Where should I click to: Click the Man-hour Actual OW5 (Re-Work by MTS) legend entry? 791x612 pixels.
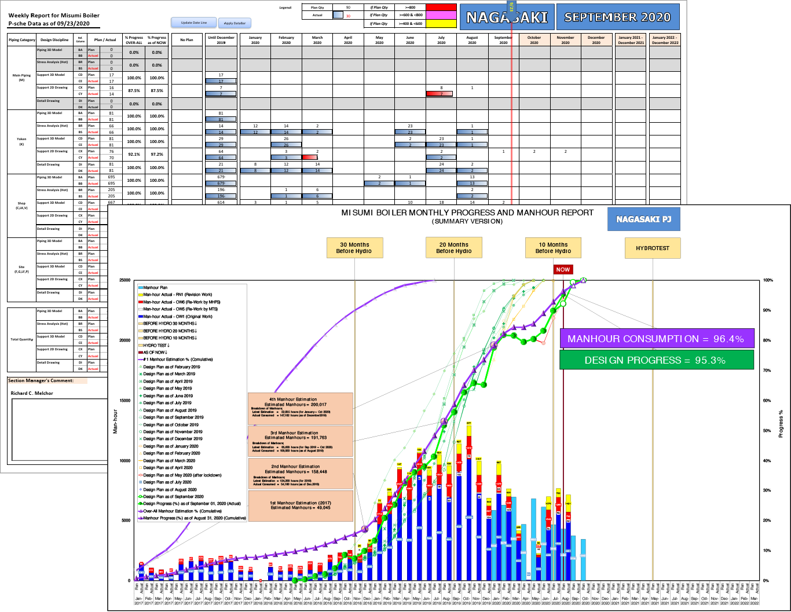point(178,309)
